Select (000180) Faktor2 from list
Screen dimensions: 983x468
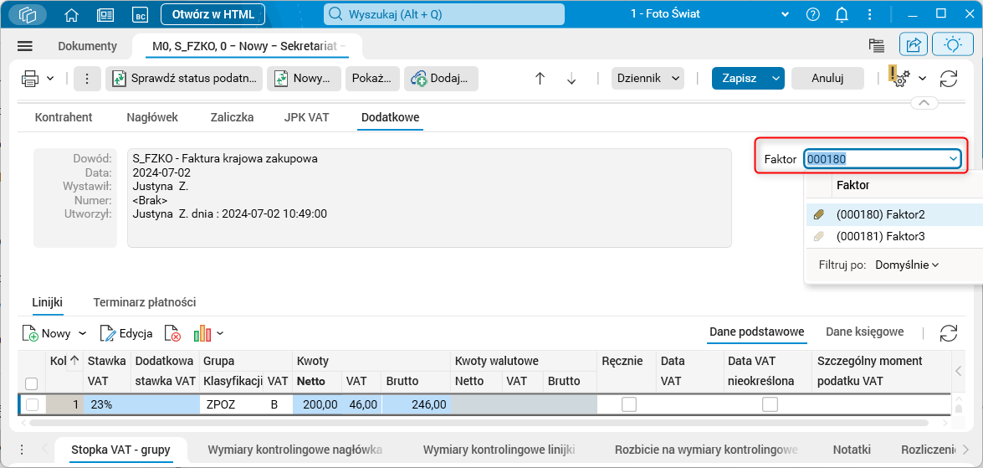point(894,214)
